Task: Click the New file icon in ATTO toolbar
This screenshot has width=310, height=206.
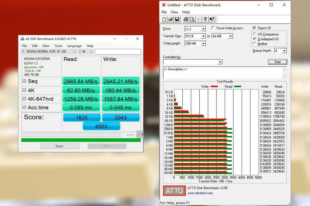Action: click(x=164, y=19)
